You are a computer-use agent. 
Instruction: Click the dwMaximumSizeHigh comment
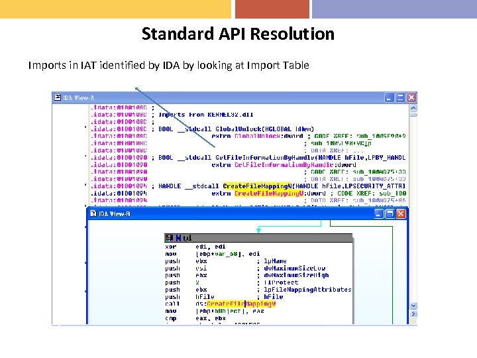coord(296,275)
